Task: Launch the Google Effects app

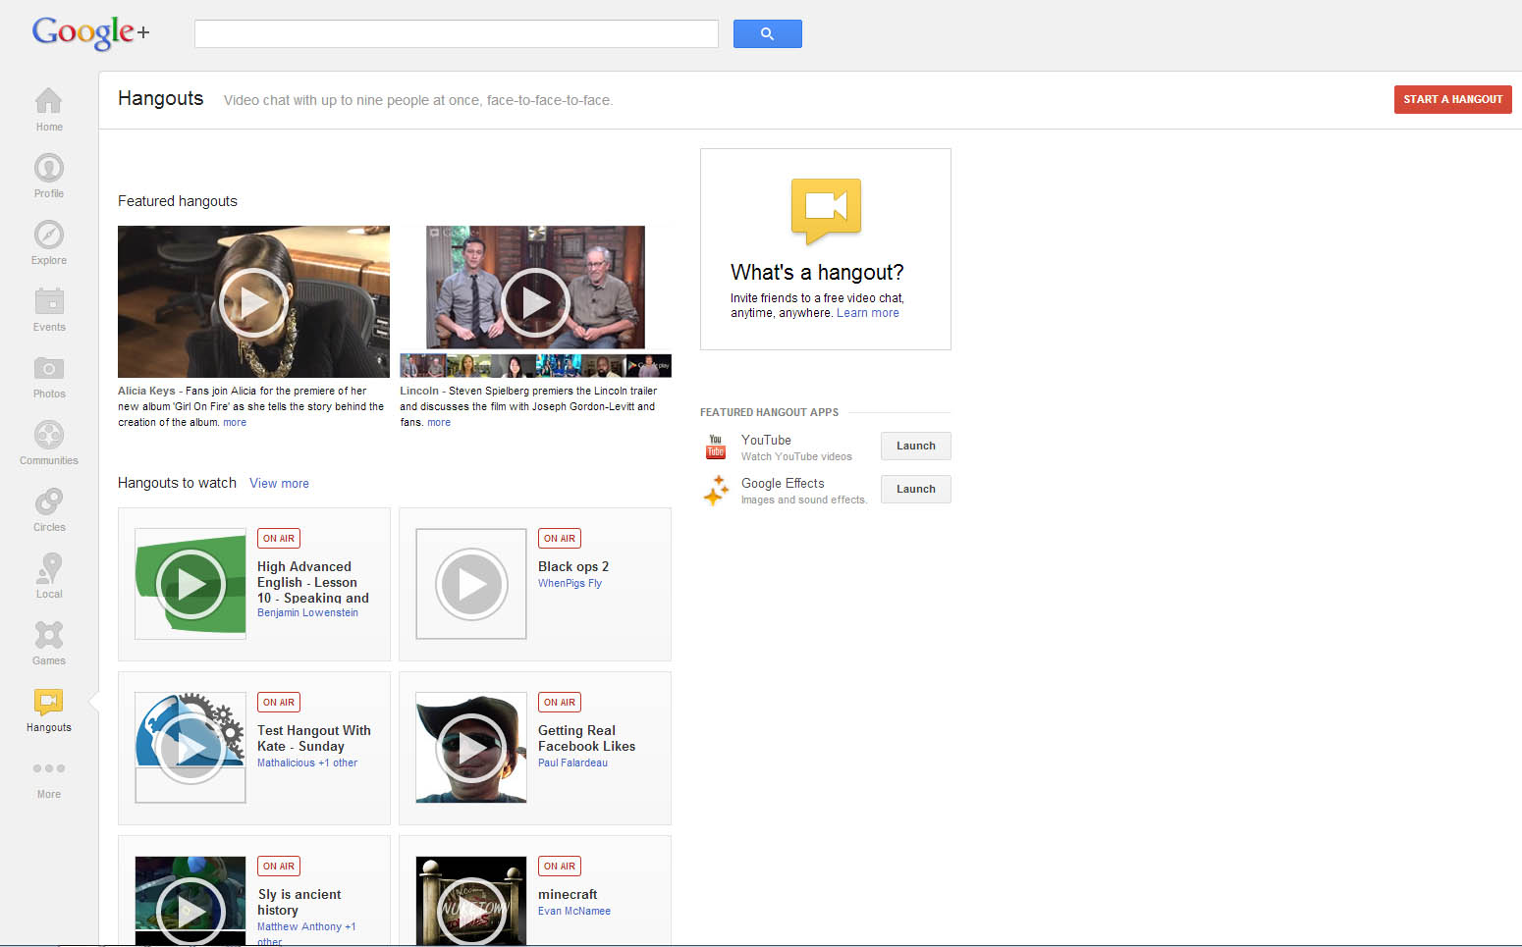Action: point(916,490)
